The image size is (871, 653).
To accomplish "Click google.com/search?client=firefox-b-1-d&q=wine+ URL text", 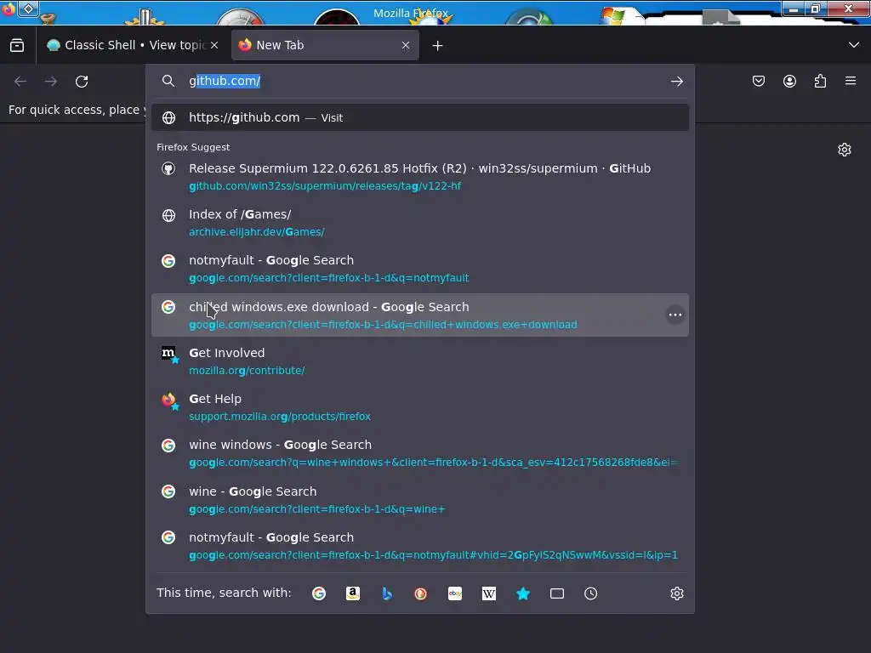I will [x=316, y=509].
